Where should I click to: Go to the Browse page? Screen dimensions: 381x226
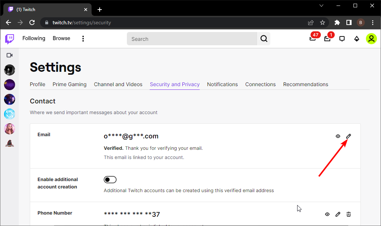[x=61, y=38]
